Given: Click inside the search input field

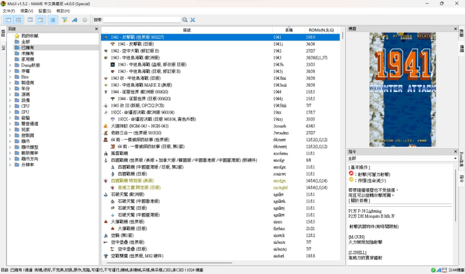Looking at the screenshot, I should (142, 20).
